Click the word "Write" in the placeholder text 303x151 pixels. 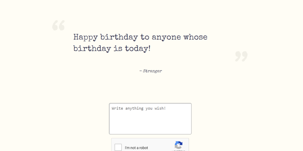[x=117, y=109]
